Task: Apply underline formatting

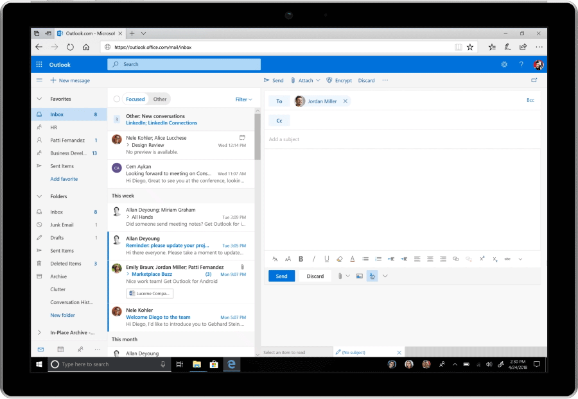Action: (x=327, y=259)
